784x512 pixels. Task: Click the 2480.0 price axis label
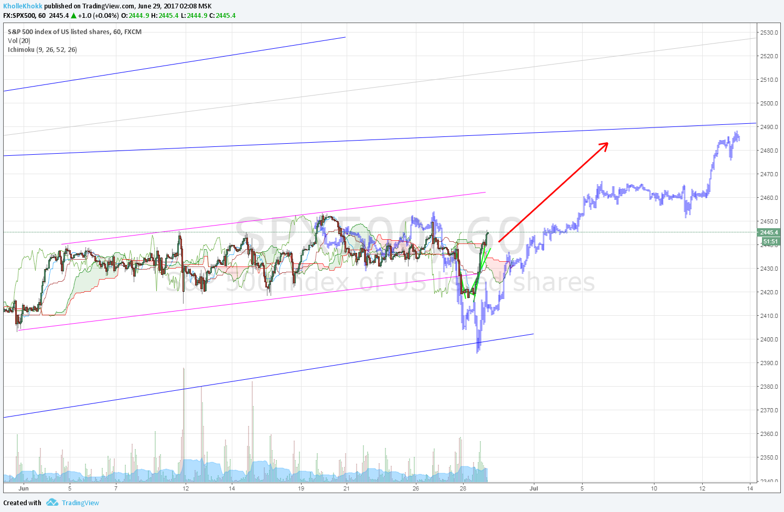tap(769, 151)
